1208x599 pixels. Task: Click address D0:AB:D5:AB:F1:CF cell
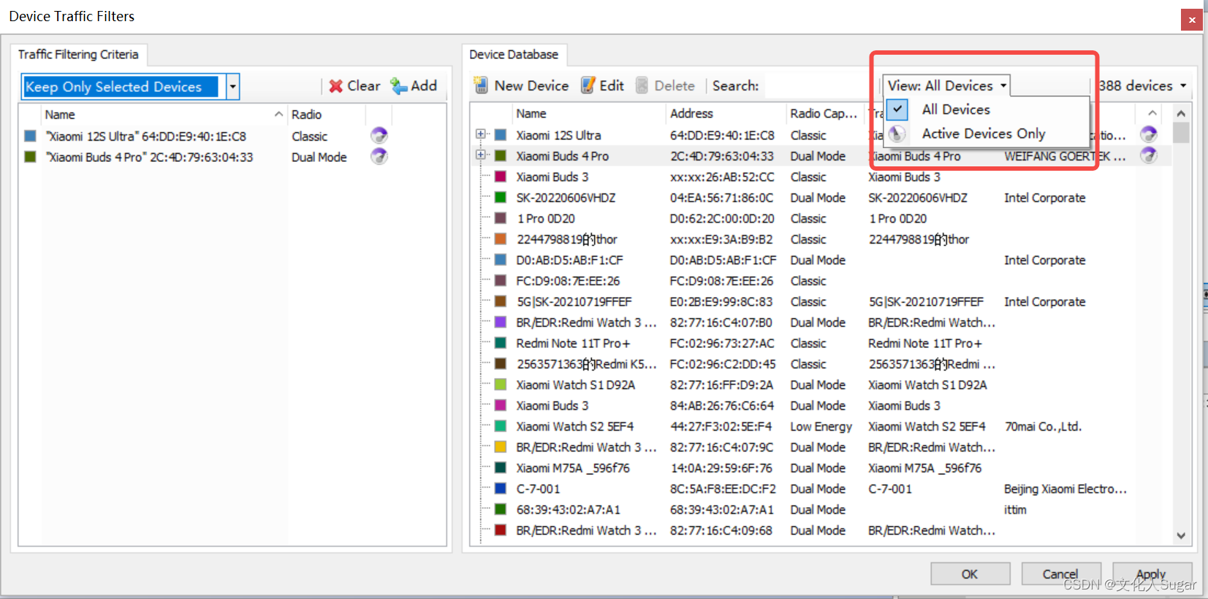pos(723,260)
